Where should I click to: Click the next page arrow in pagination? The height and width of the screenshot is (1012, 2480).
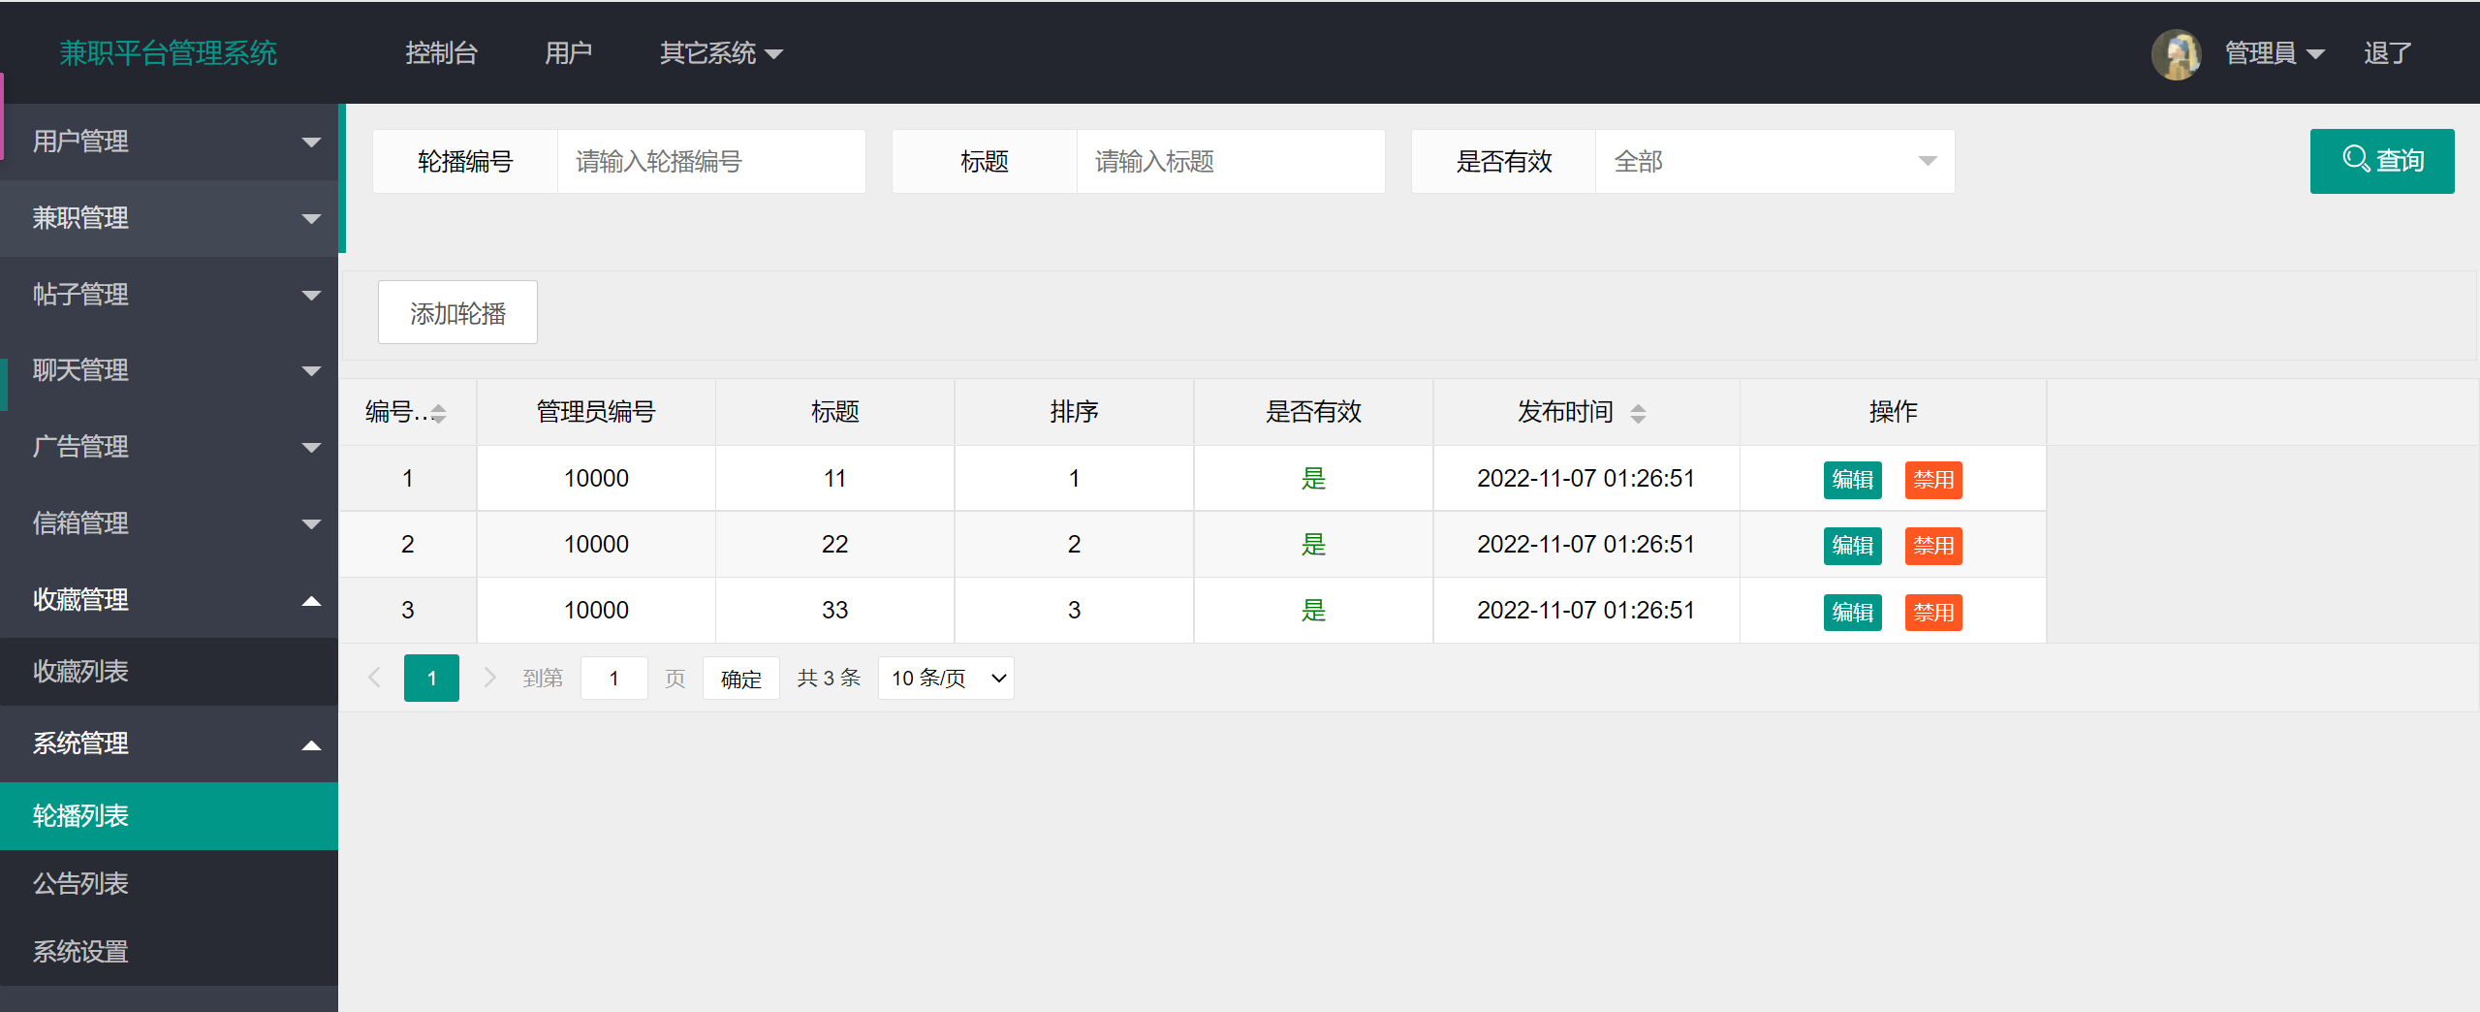(489, 678)
